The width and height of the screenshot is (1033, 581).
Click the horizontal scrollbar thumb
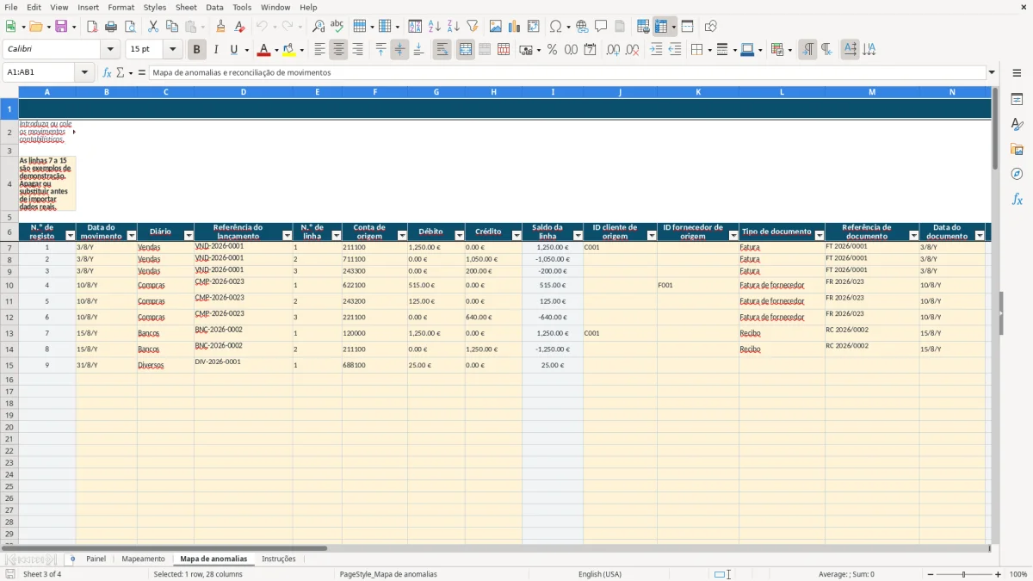[x=164, y=548]
